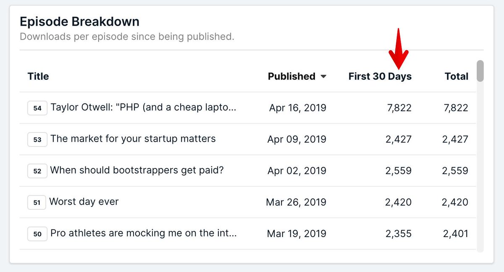Open 'When should bootstrappers get paid?' episode

(x=137, y=170)
